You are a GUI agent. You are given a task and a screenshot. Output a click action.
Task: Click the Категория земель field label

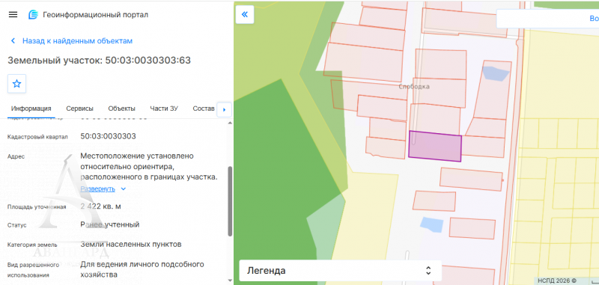32,245
